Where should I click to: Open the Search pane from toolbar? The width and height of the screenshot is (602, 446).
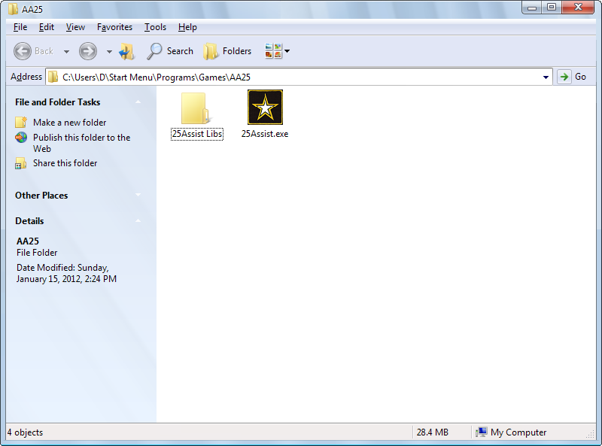click(x=170, y=51)
